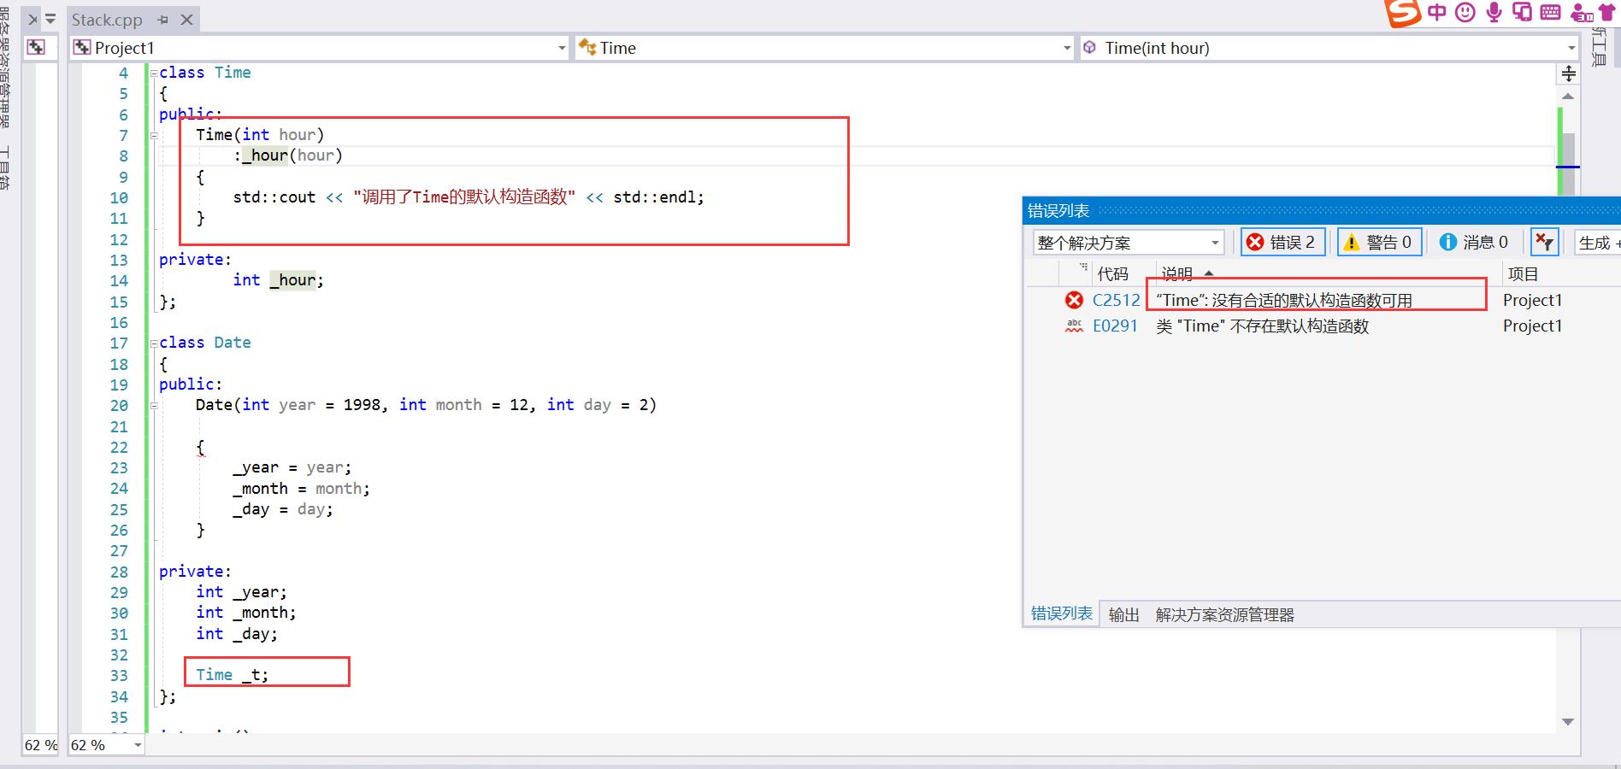Pin the Stack.cpp tab

pos(162,20)
